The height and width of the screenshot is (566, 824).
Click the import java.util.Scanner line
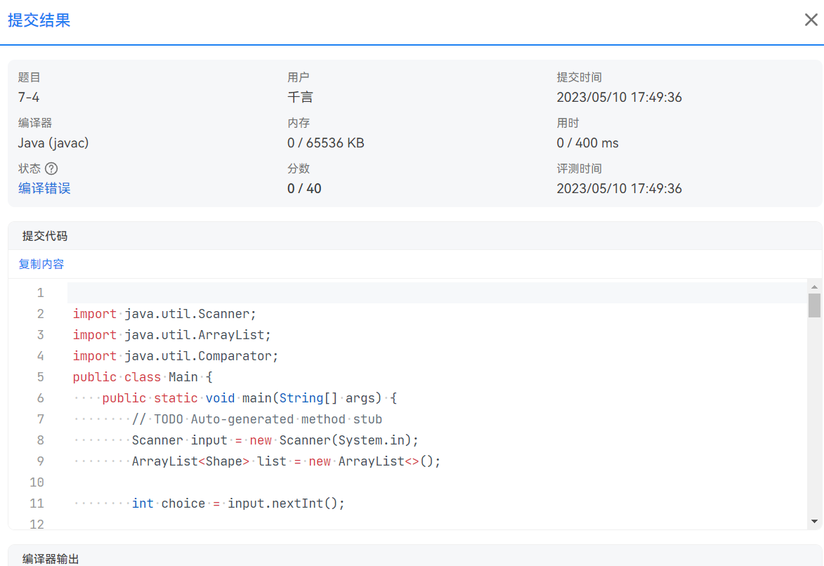[164, 314]
